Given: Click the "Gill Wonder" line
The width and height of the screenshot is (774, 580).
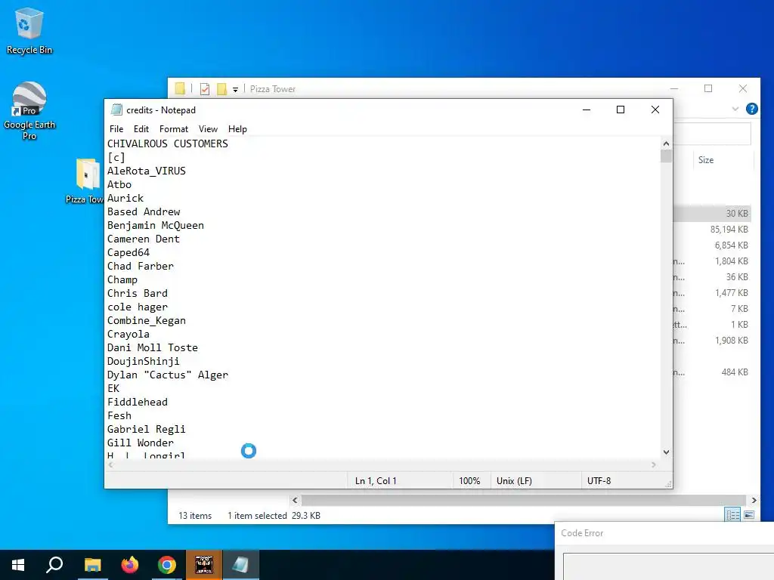Looking at the screenshot, I should click(141, 443).
